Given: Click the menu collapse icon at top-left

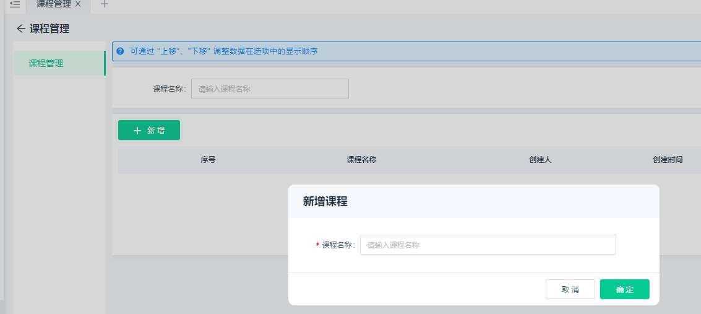Looking at the screenshot, I should pyautogui.click(x=15, y=4).
